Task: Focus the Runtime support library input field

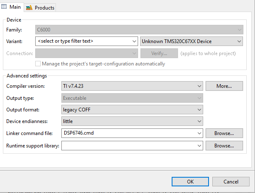Action: click(129, 146)
